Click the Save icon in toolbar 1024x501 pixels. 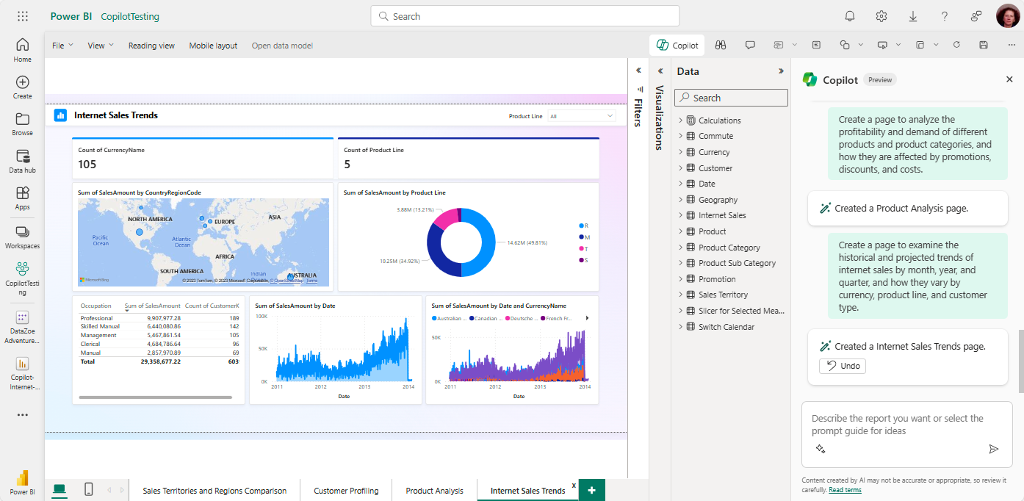coord(984,46)
